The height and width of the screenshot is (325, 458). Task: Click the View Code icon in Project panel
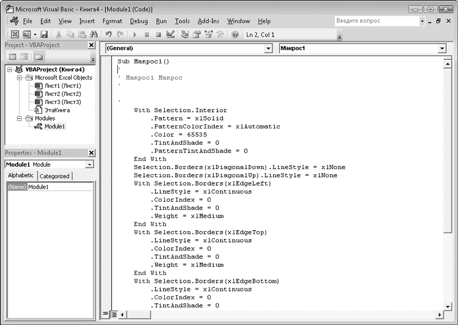[13, 57]
